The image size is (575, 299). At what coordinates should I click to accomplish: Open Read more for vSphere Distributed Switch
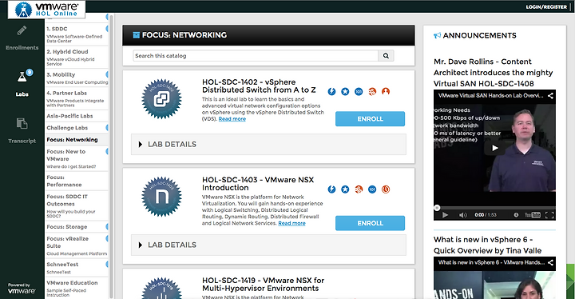232,119
